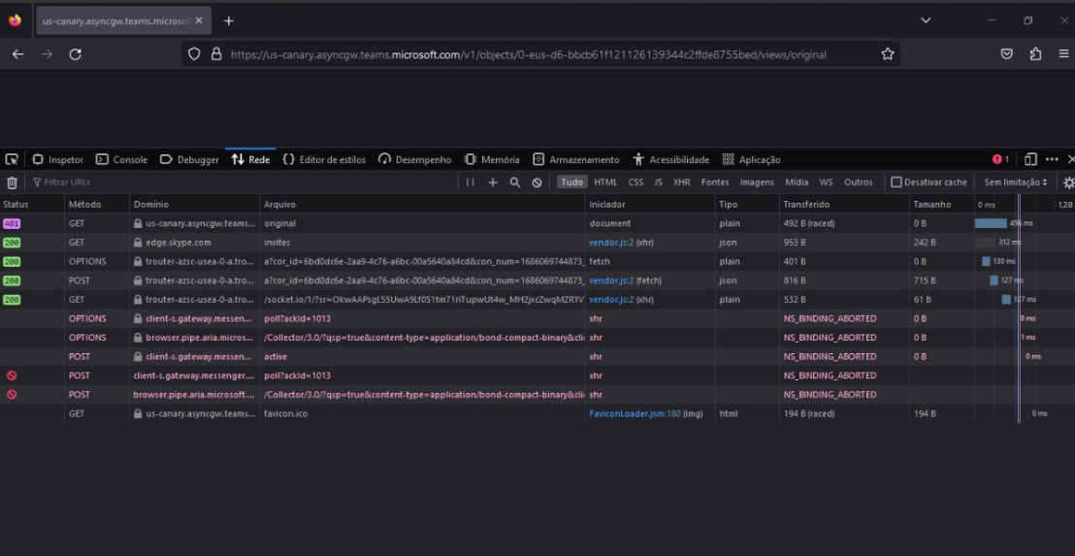
Task: Click blocked icon on POST poll?ackId=1013 row
Action: [x=12, y=376]
